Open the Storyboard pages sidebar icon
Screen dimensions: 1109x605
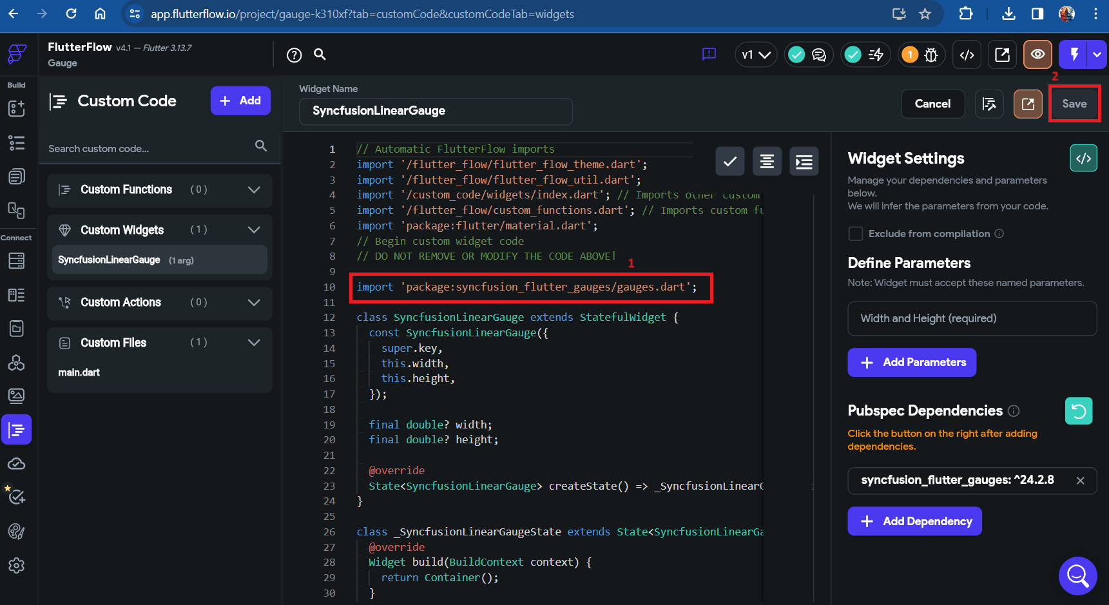pyautogui.click(x=16, y=176)
